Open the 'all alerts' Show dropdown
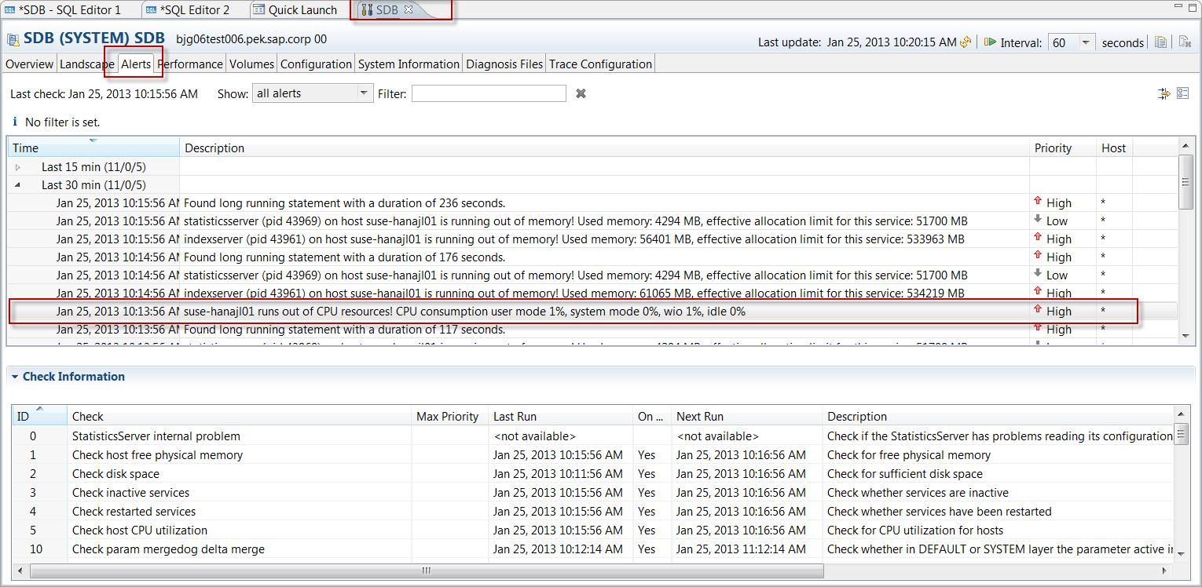The width and height of the screenshot is (1202, 587). click(363, 93)
